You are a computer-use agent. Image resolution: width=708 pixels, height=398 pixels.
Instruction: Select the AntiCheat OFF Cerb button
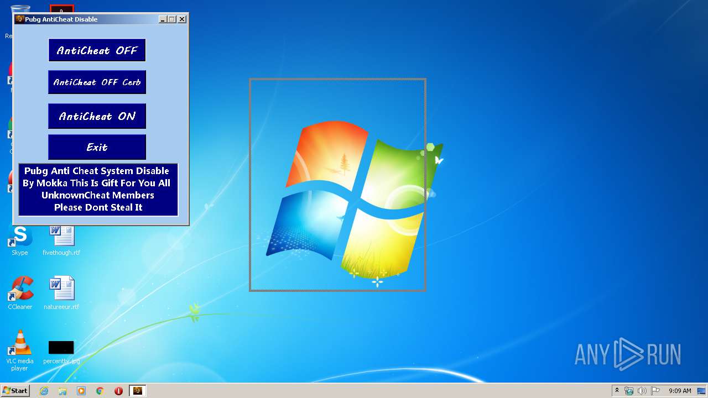click(97, 82)
